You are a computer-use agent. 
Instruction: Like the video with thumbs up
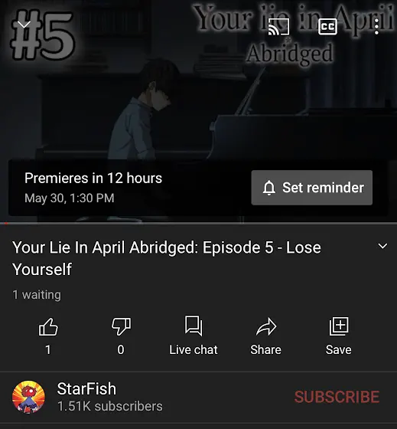tap(48, 326)
